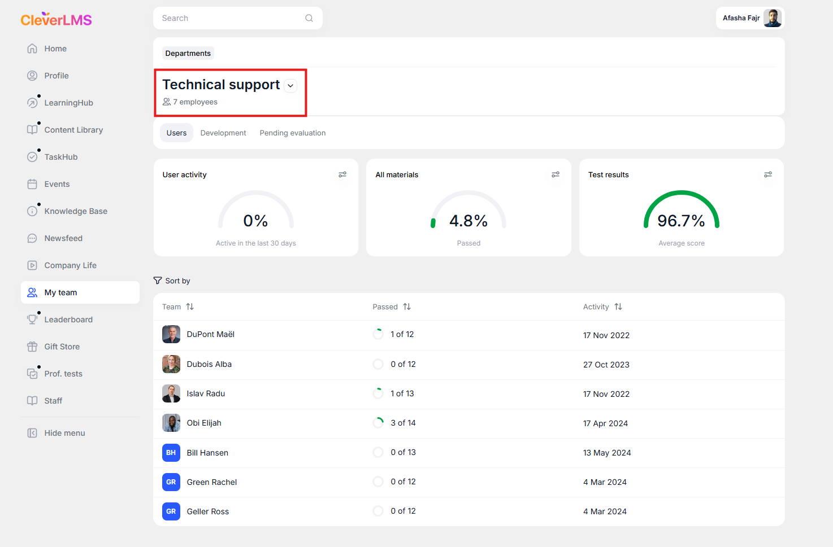This screenshot has width=833, height=547.
Task: Open User activity settings icon
Action: click(342, 174)
